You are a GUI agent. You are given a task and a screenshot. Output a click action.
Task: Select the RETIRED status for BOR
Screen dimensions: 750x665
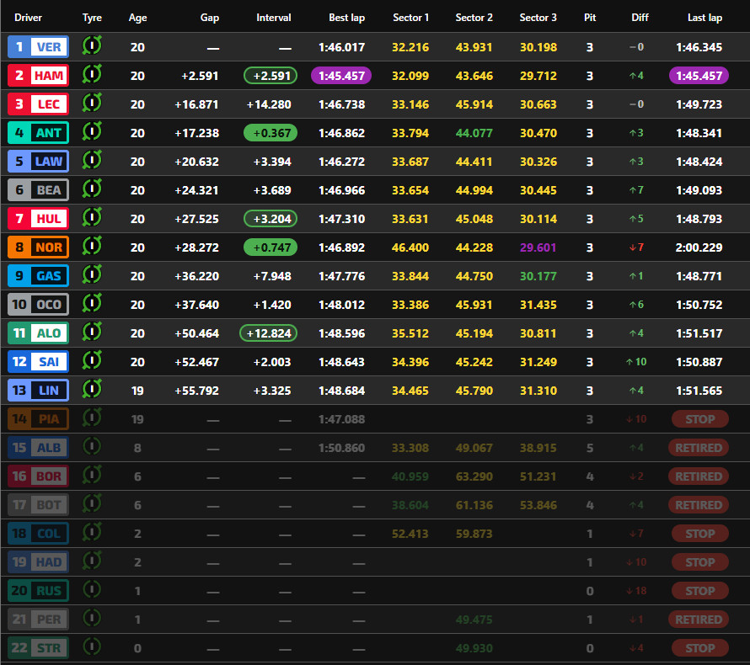[699, 476]
